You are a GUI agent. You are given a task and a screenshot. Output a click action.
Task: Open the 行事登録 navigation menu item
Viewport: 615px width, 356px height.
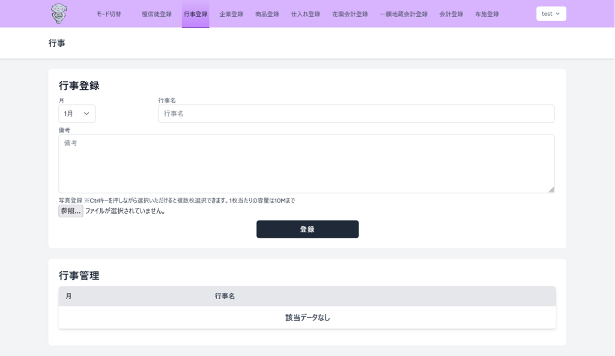coord(195,14)
